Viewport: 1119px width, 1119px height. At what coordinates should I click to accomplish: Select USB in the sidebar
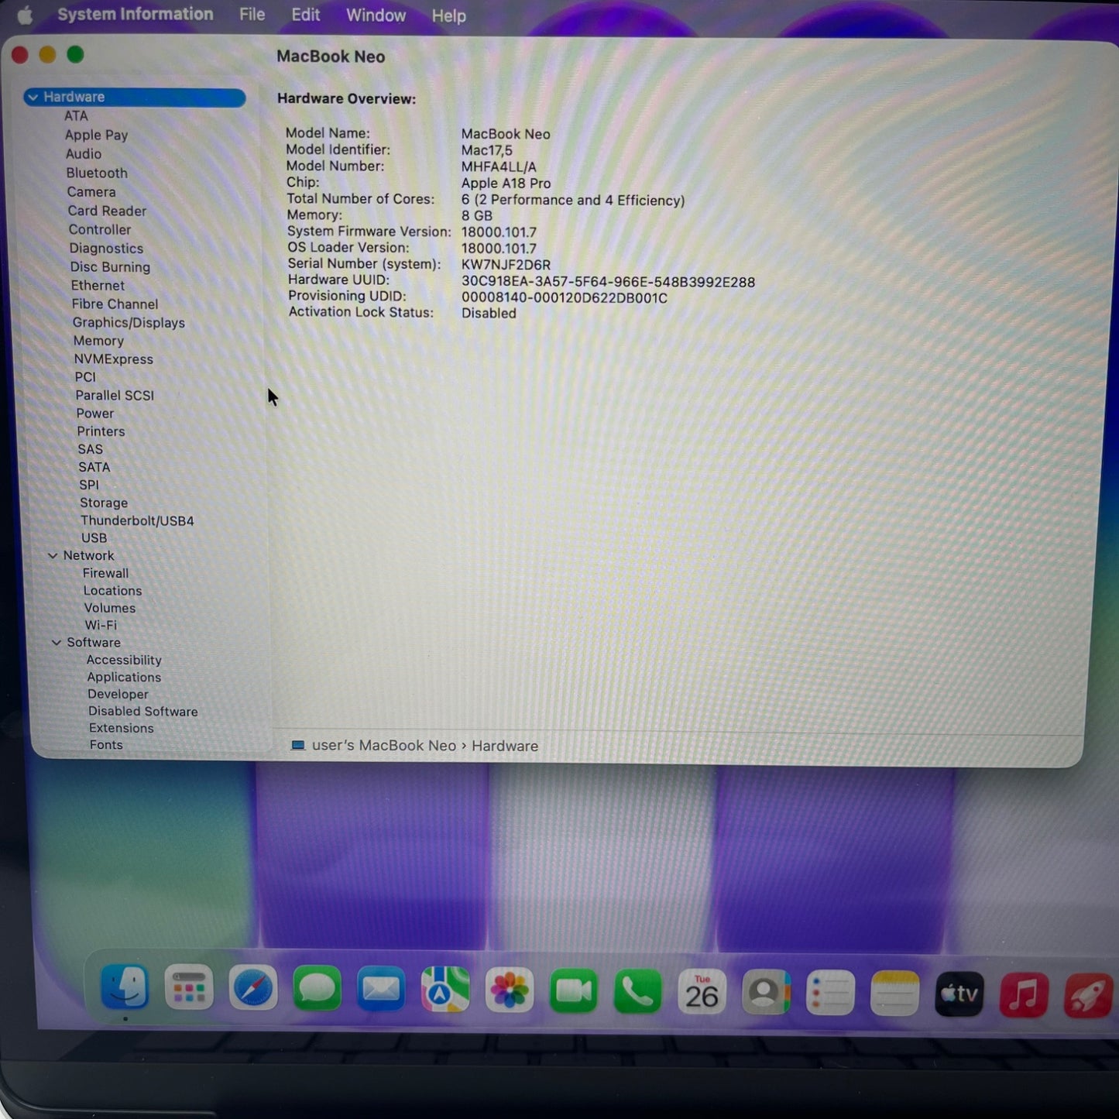pos(94,538)
